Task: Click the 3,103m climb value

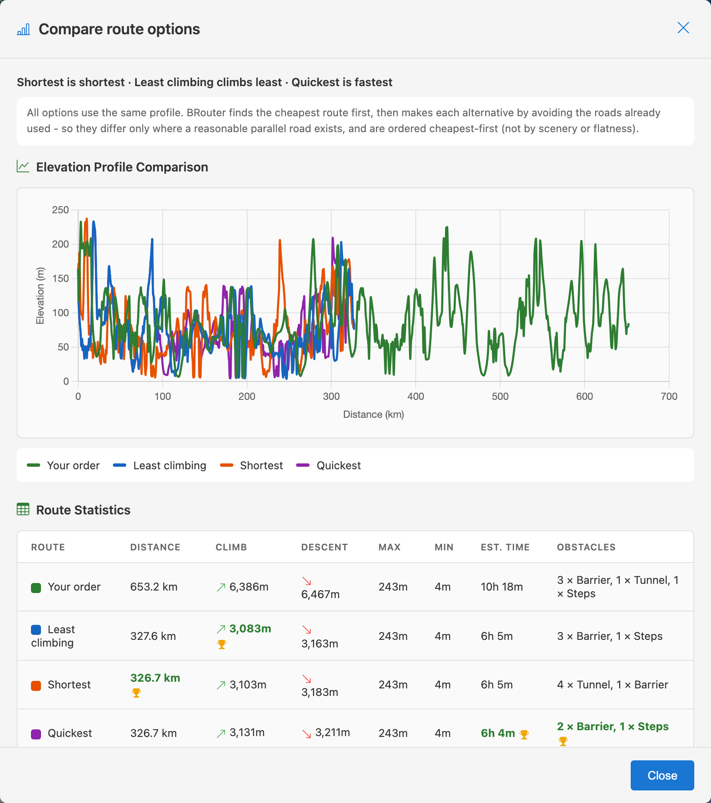Action: coord(248,685)
